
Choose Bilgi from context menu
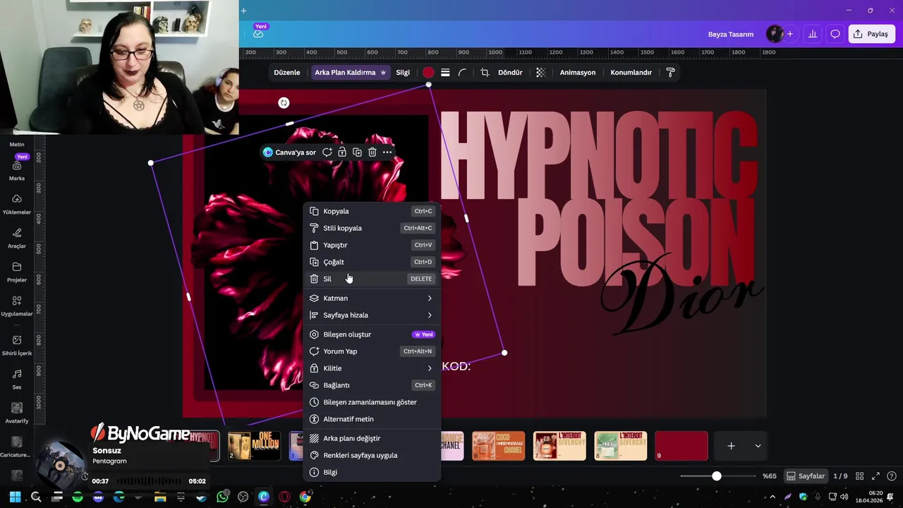pyautogui.click(x=372, y=472)
